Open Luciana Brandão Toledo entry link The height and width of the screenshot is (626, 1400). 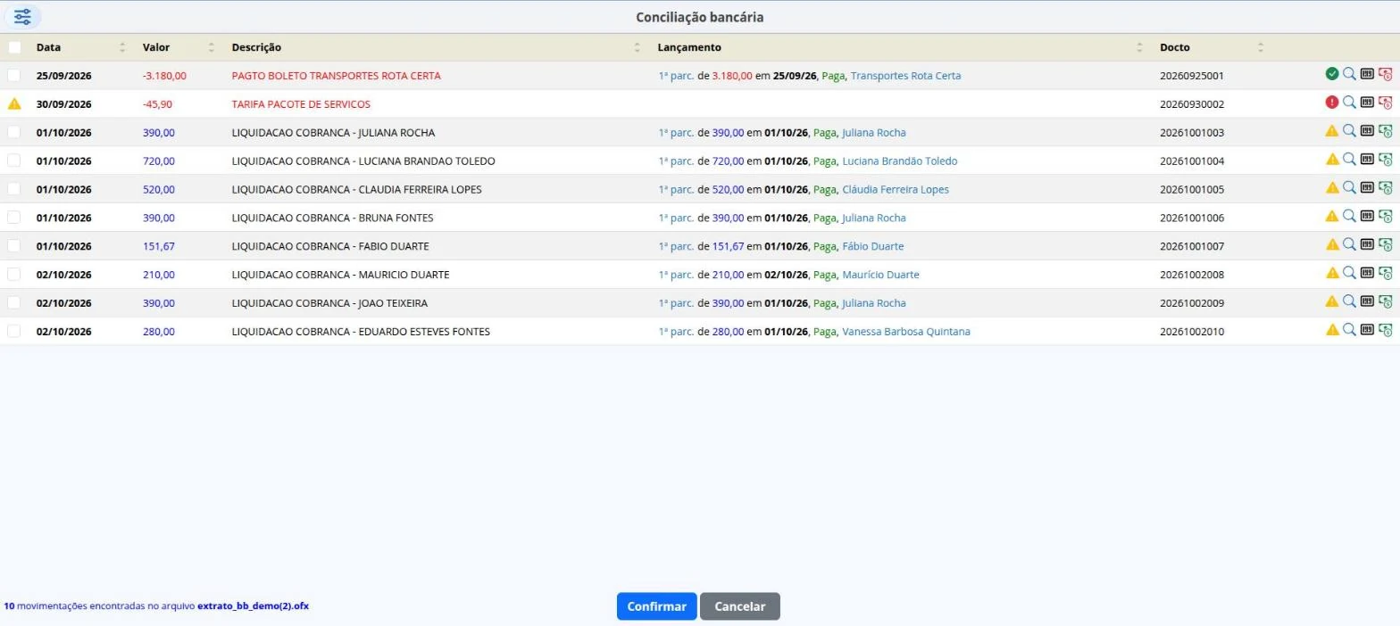click(899, 161)
